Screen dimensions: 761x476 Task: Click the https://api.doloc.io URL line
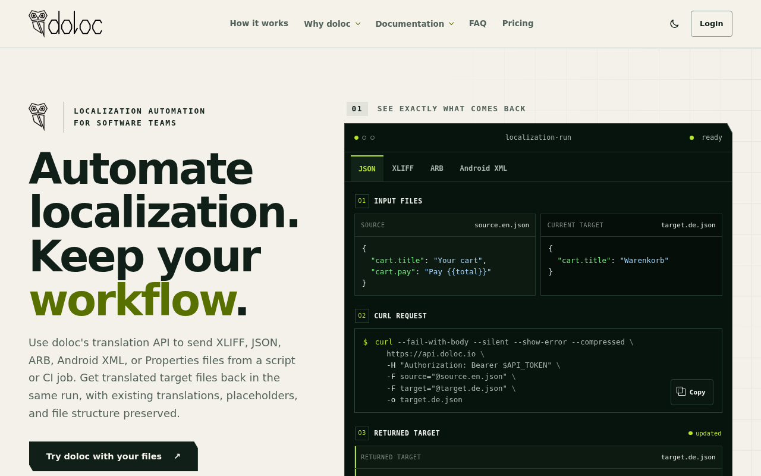coord(435,353)
